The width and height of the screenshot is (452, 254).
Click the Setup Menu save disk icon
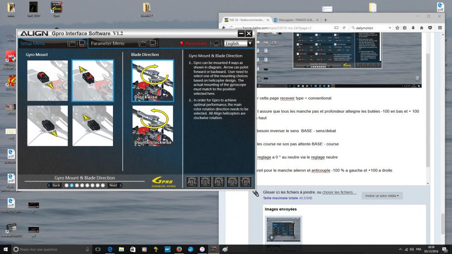click(82, 43)
